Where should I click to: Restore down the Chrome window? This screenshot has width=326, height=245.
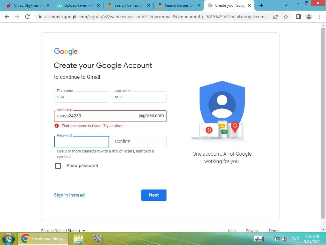(306, 3)
